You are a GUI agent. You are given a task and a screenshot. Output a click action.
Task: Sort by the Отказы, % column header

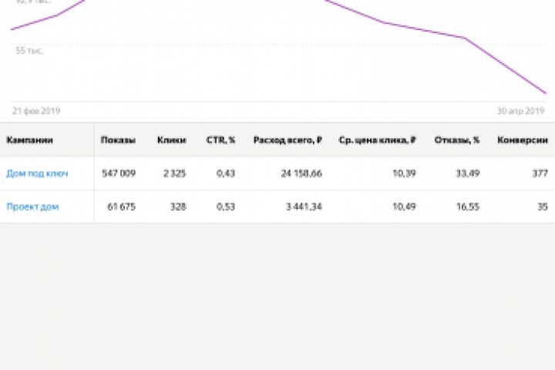pyautogui.click(x=457, y=140)
